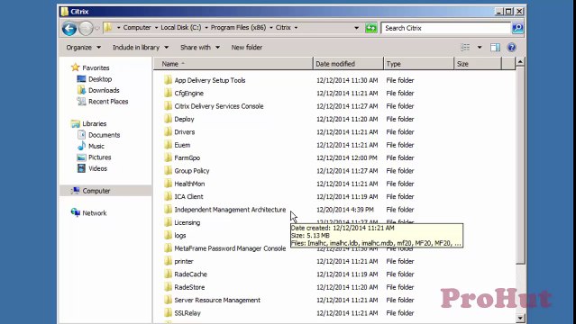
Task: Select Recent Places in the navigation pane
Action: [108, 102]
